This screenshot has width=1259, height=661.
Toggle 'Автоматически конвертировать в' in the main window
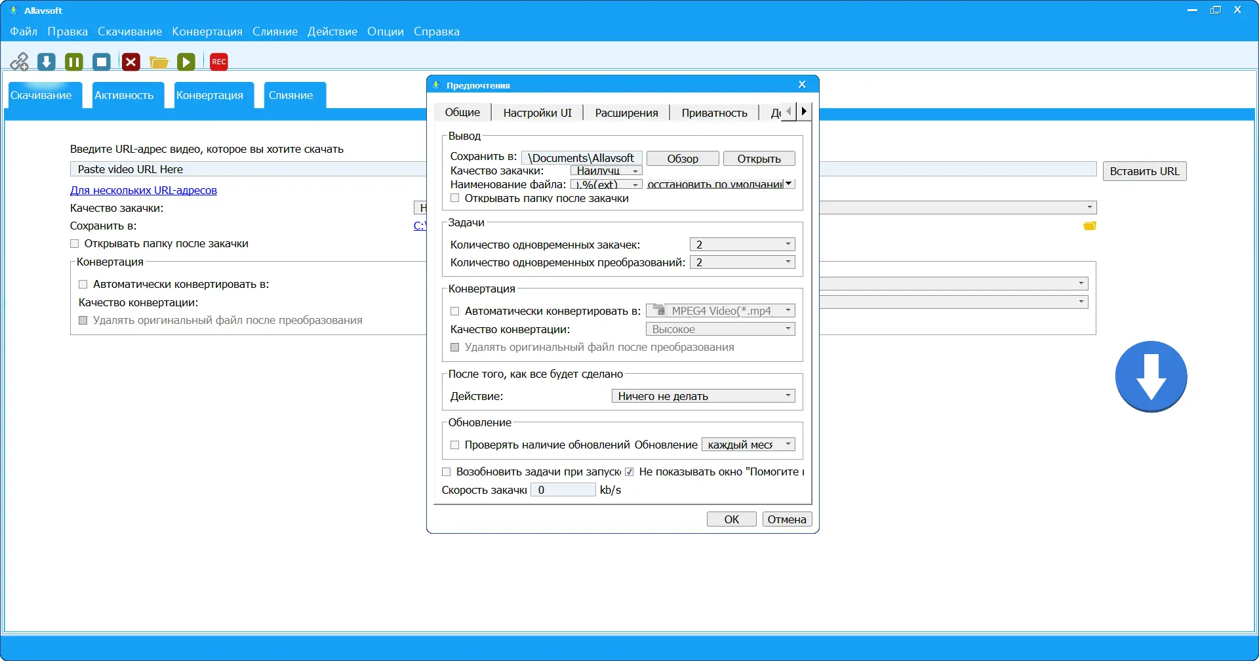point(83,284)
